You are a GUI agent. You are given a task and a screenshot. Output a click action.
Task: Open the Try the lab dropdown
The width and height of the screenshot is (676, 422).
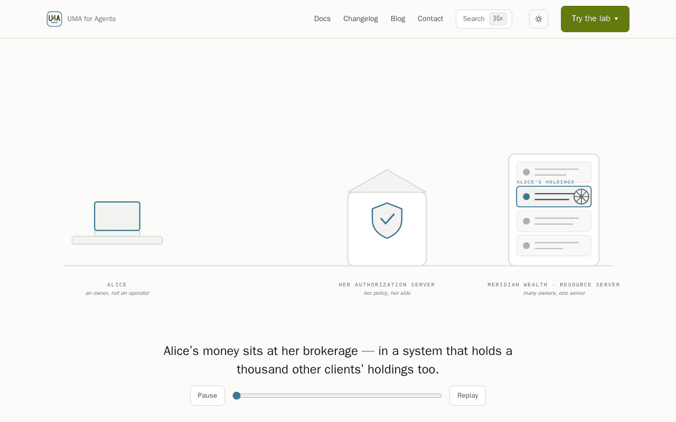pyautogui.click(x=595, y=19)
